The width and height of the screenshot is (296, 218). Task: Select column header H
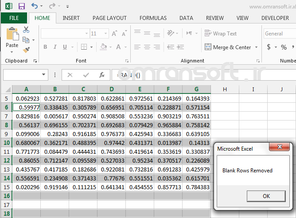[x=225, y=89]
